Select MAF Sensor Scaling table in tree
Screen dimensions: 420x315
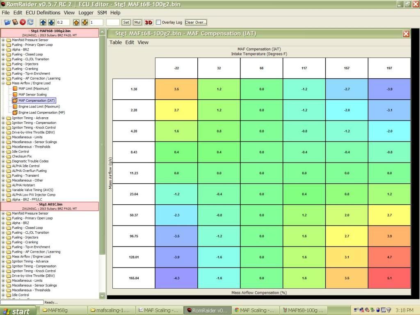(32, 94)
